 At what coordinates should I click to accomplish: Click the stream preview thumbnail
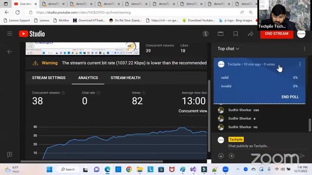82,49
